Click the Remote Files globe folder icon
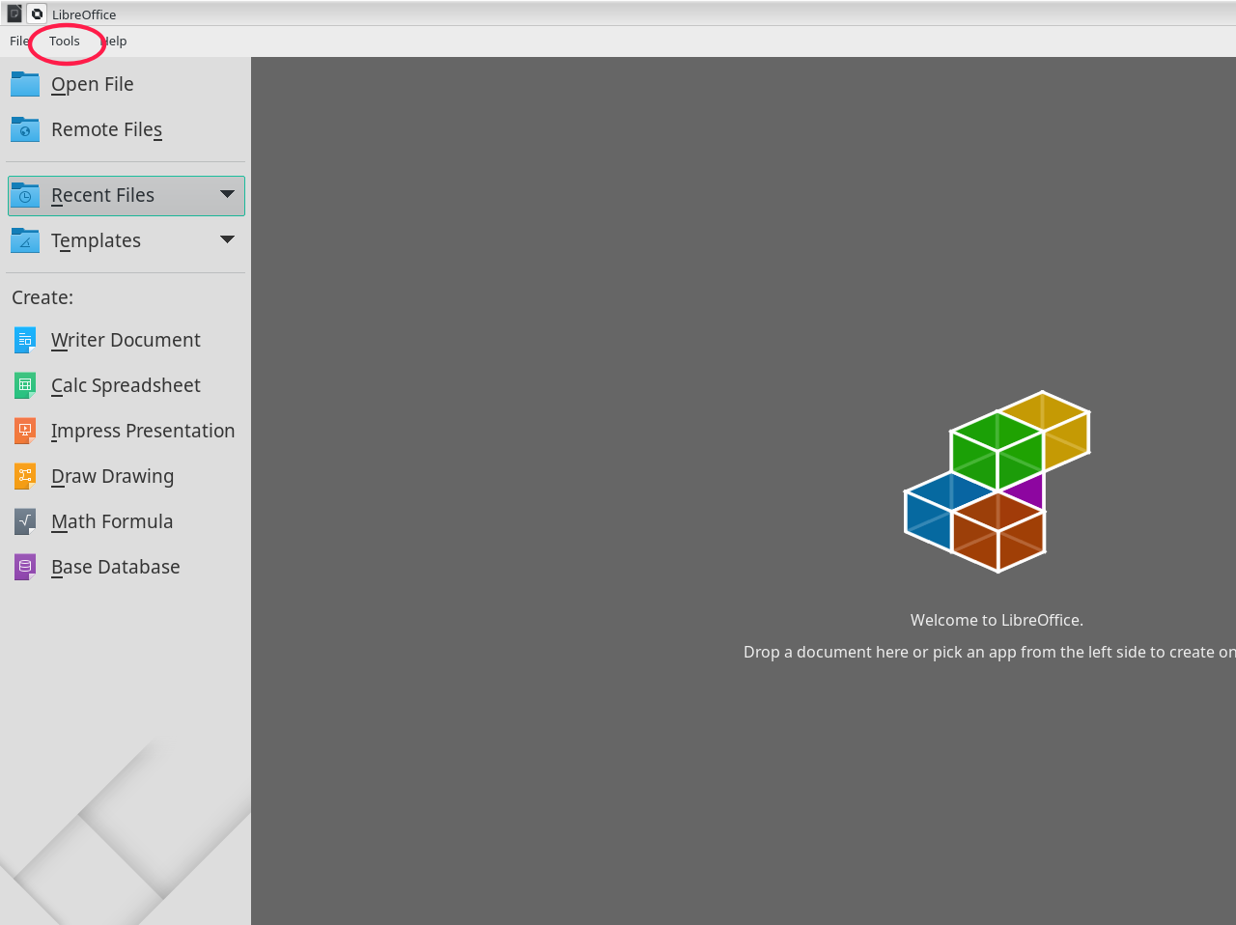The height and width of the screenshot is (925, 1236). click(x=25, y=129)
